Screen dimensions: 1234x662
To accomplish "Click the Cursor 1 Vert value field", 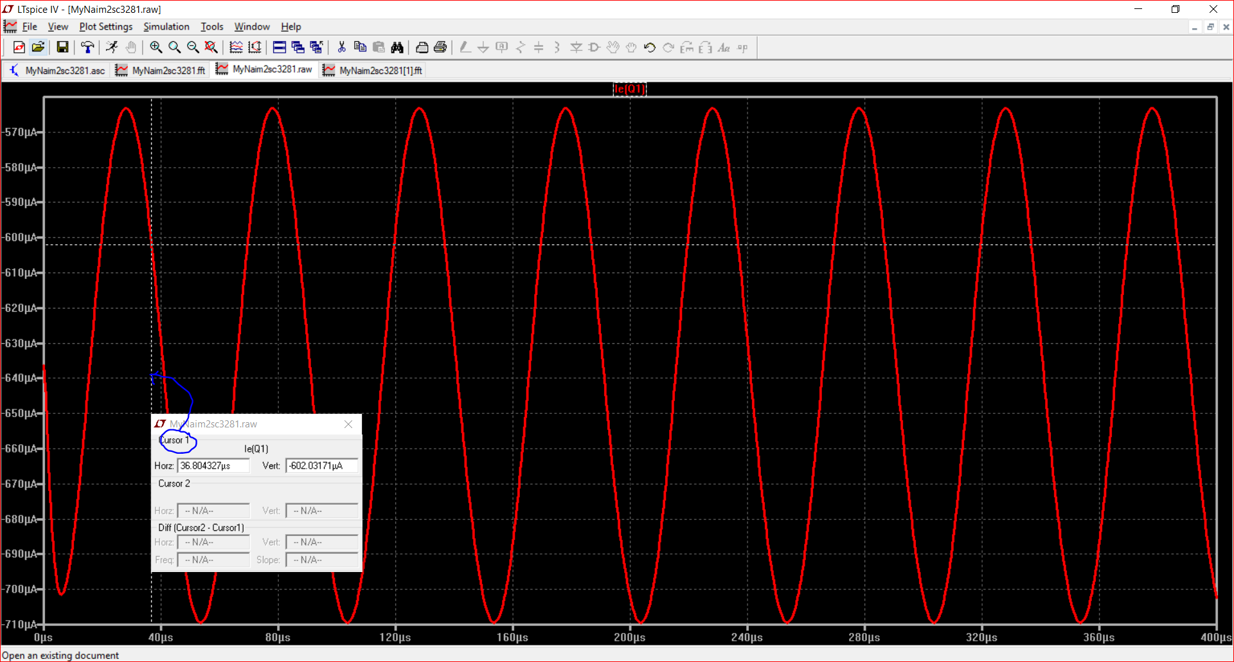I will (x=322, y=466).
